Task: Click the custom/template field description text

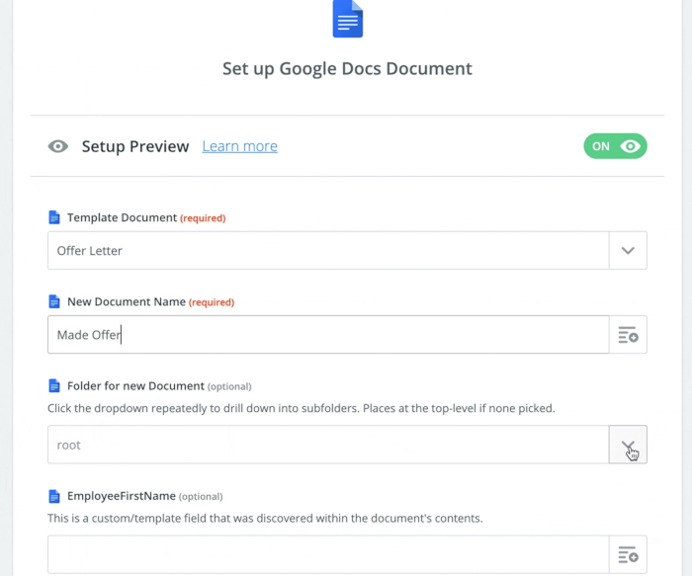Action: click(265, 519)
